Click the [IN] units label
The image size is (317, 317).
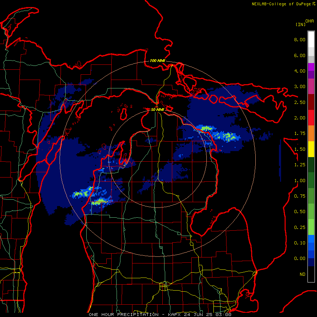300,24
